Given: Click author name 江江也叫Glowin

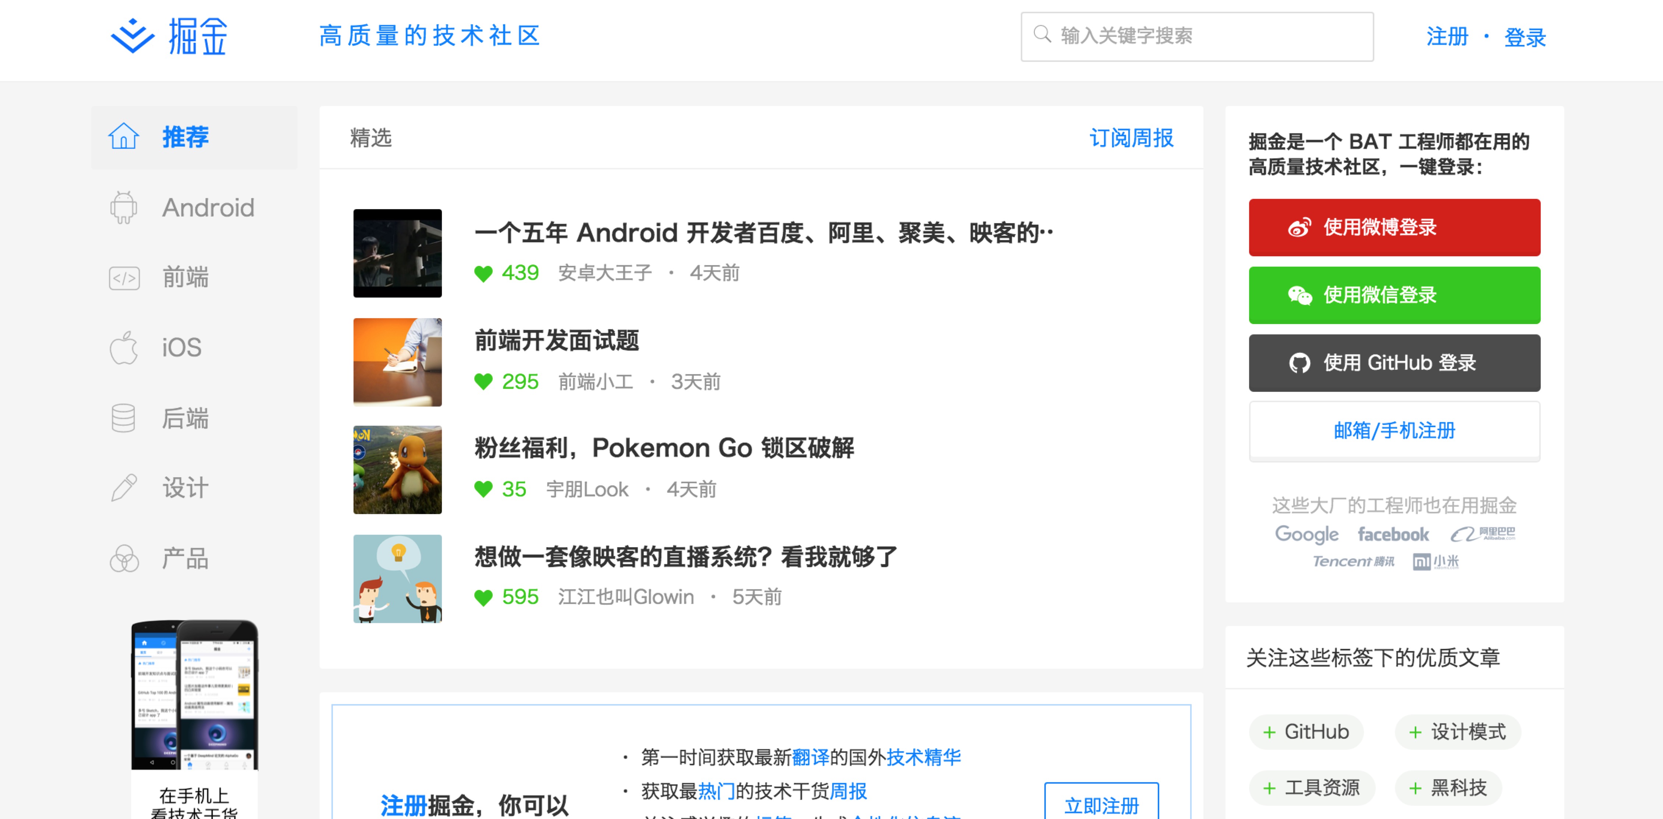Looking at the screenshot, I should pos(626,597).
